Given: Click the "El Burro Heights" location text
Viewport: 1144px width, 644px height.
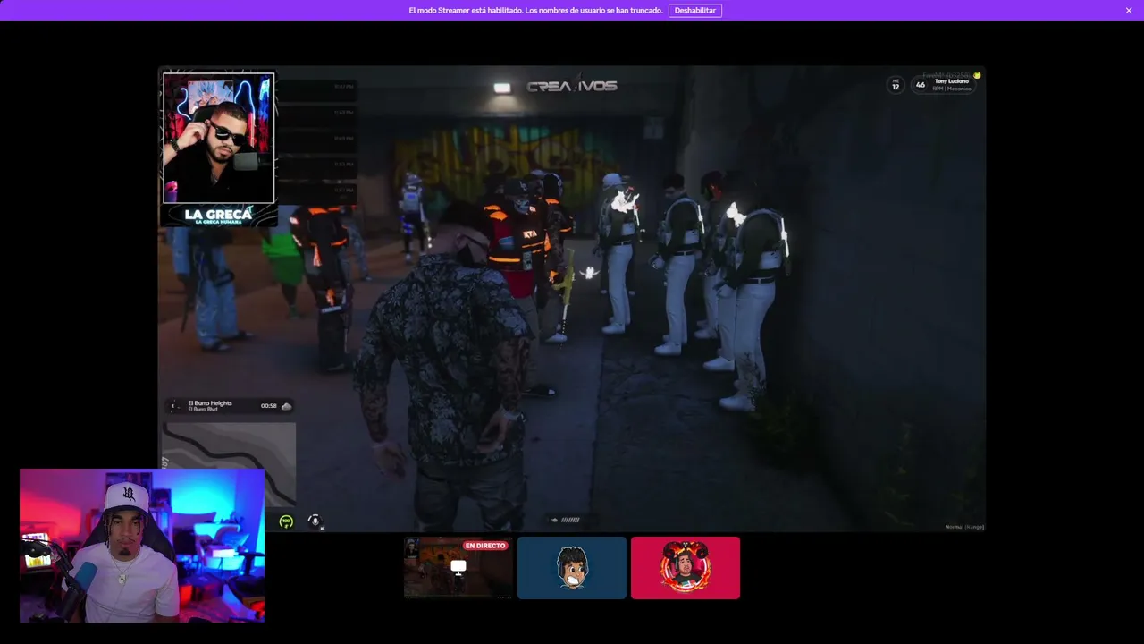Looking at the screenshot, I should [210, 403].
